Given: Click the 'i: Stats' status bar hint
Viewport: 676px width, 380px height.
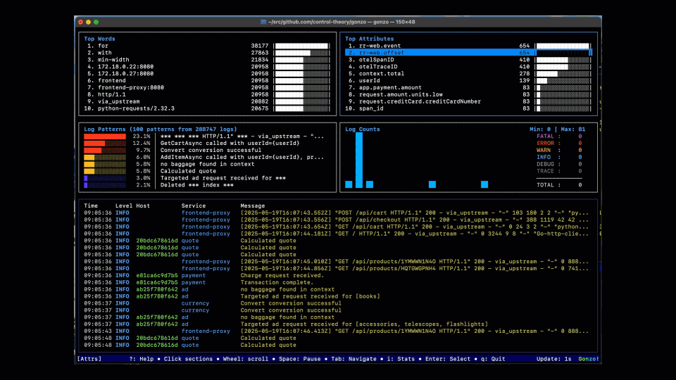Looking at the screenshot, I should click(x=401, y=359).
